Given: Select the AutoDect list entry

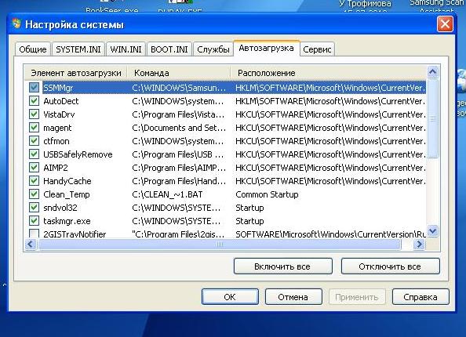Looking at the screenshot, I should click(61, 101).
